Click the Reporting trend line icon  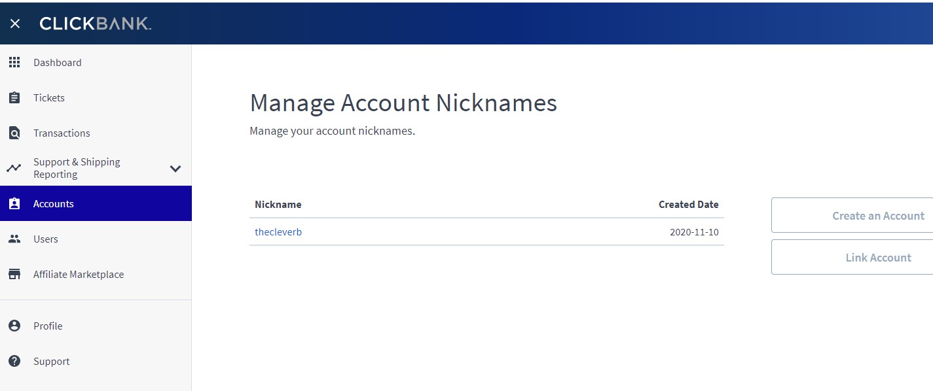[14, 168]
